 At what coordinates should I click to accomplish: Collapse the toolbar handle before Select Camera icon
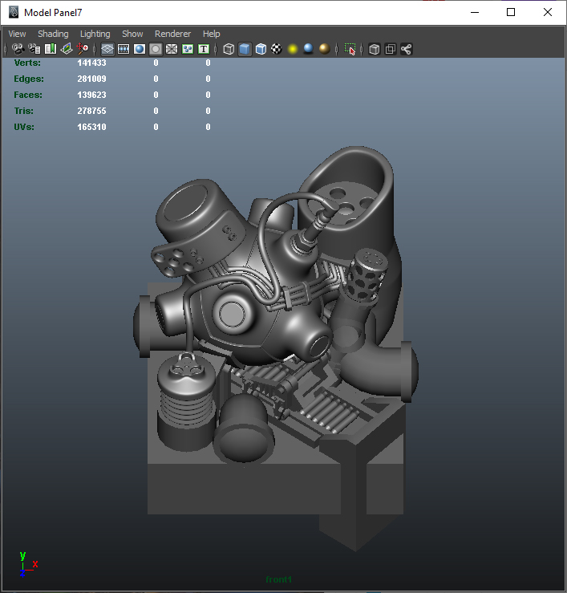(6, 49)
